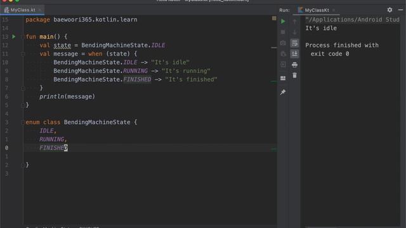Close the MyClass.kt editor tab

click(x=39, y=10)
